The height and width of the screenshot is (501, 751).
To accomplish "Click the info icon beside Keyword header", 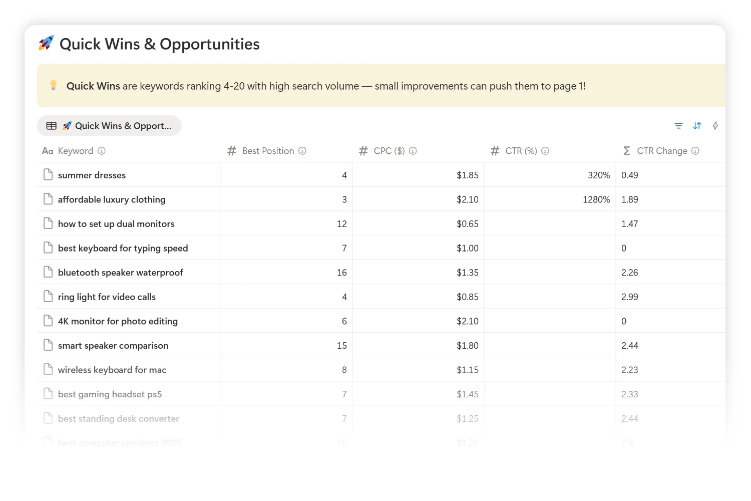I will click(x=102, y=151).
